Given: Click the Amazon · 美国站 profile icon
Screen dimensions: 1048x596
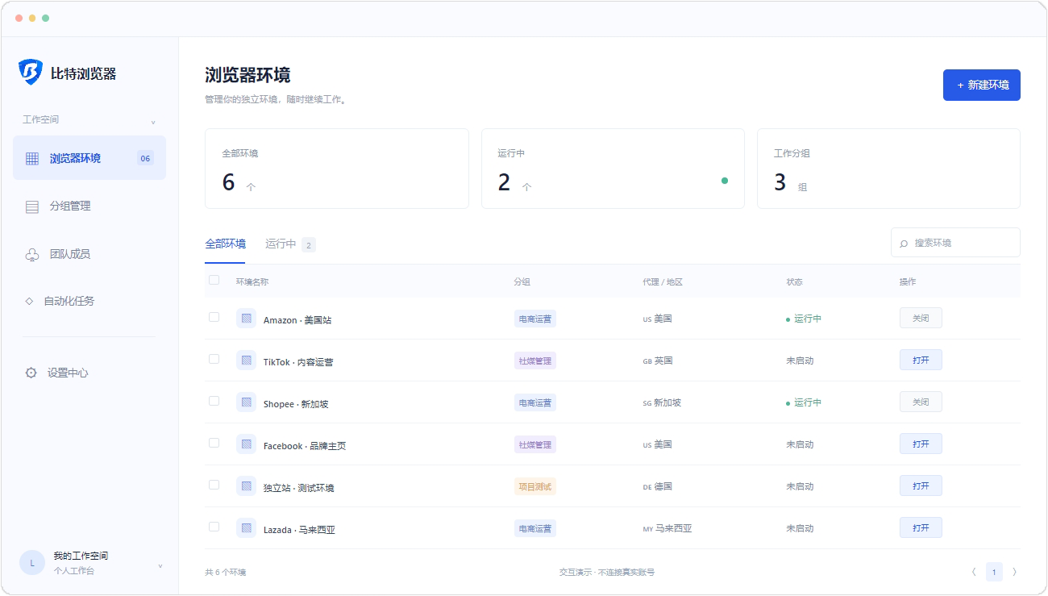Looking at the screenshot, I should [x=246, y=319].
